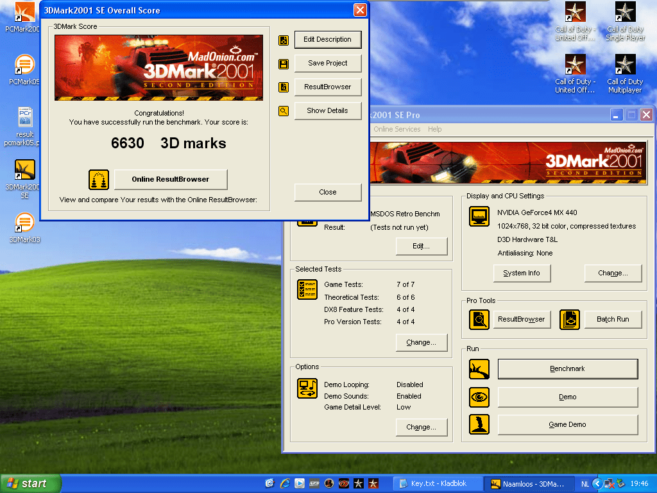Click the Options demo settings icon
657x493 pixels.
[307, 388]
